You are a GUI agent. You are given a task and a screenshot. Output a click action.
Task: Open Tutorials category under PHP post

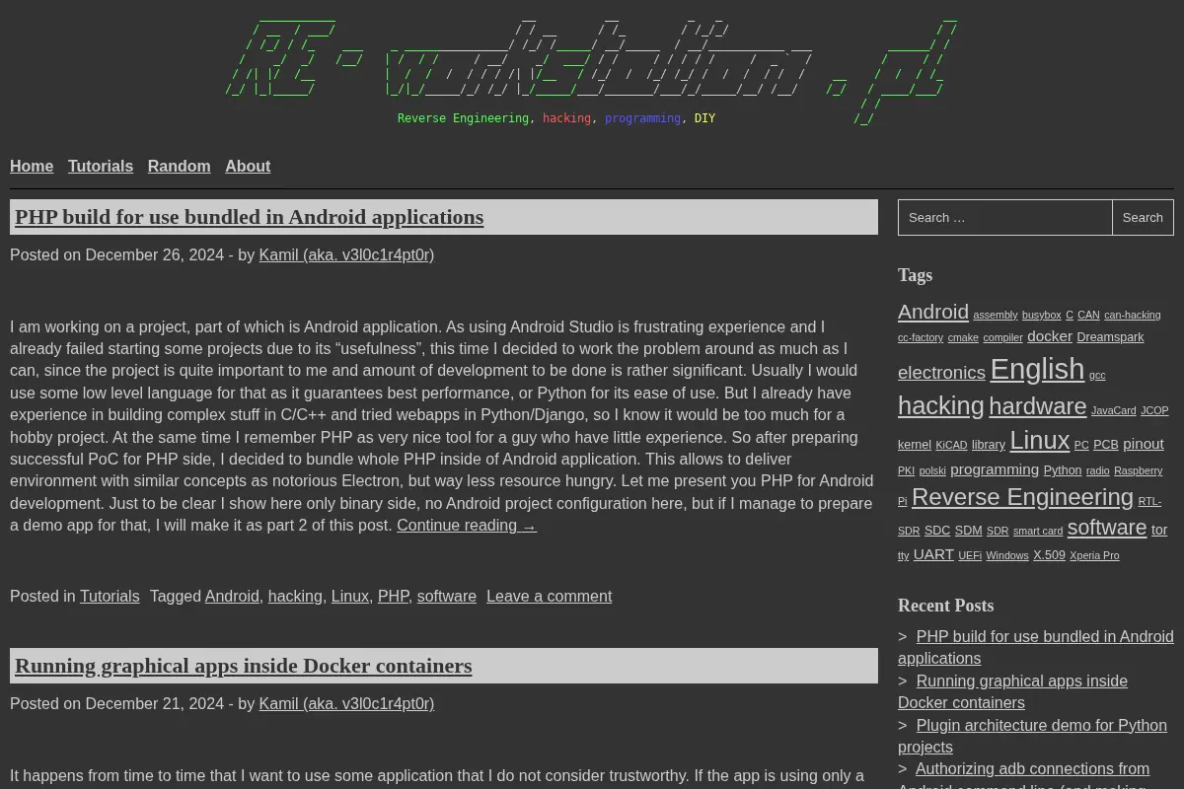pyautogui.click(x=110, y=596)
